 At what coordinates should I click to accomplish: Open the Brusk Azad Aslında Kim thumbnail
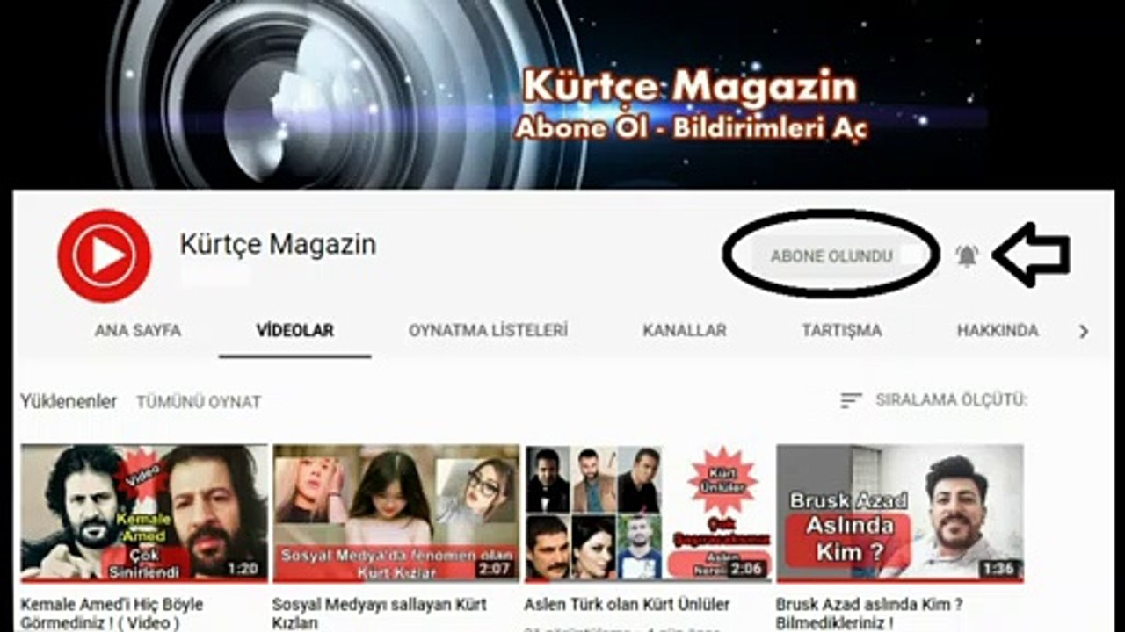click(x=900, y=513)
